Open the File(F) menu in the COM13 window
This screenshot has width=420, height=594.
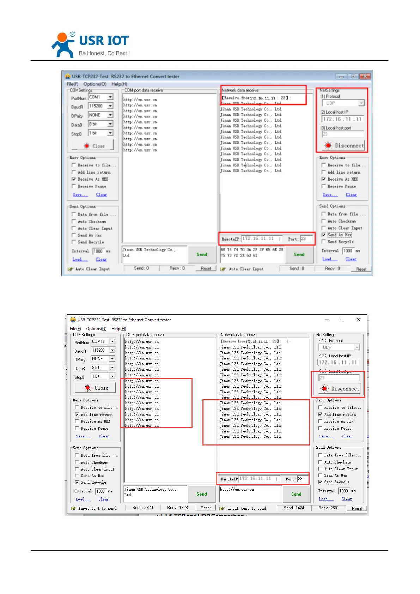pyautogui.click(x=75, y=329)
